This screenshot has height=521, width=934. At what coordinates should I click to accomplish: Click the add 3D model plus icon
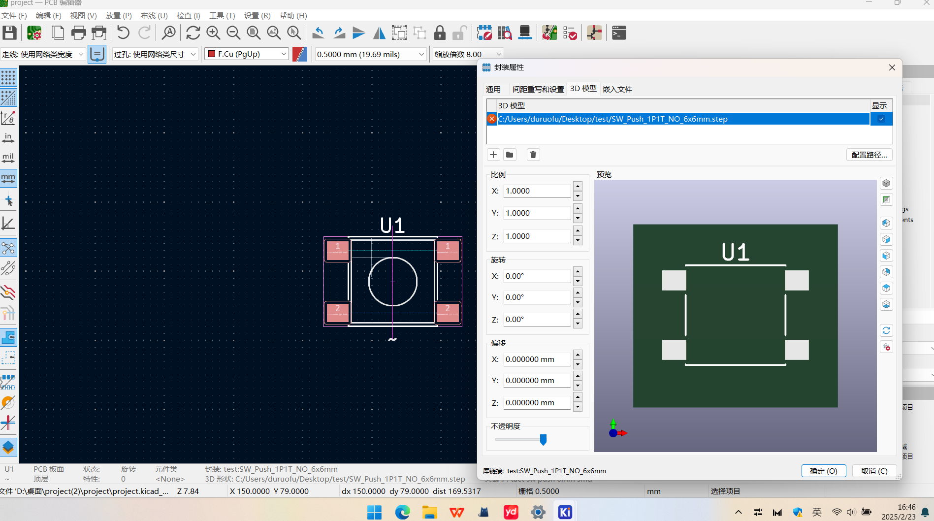[493, 155]
